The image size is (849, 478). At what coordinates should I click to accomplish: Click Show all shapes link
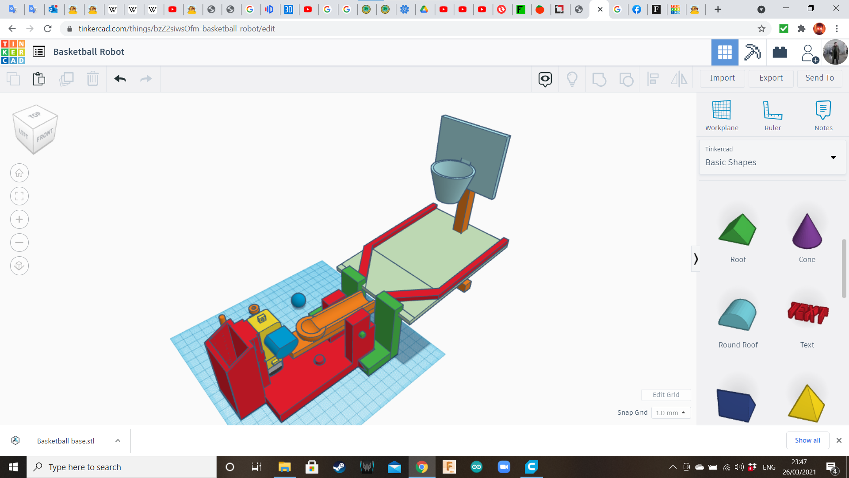point(807,440)
